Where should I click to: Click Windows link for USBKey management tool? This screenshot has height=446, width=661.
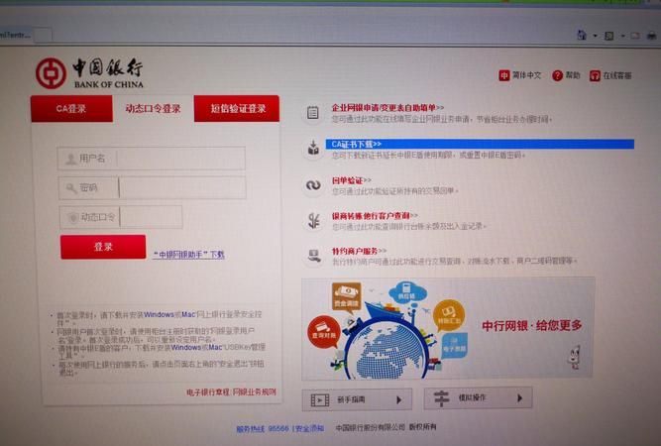(186, 348)
